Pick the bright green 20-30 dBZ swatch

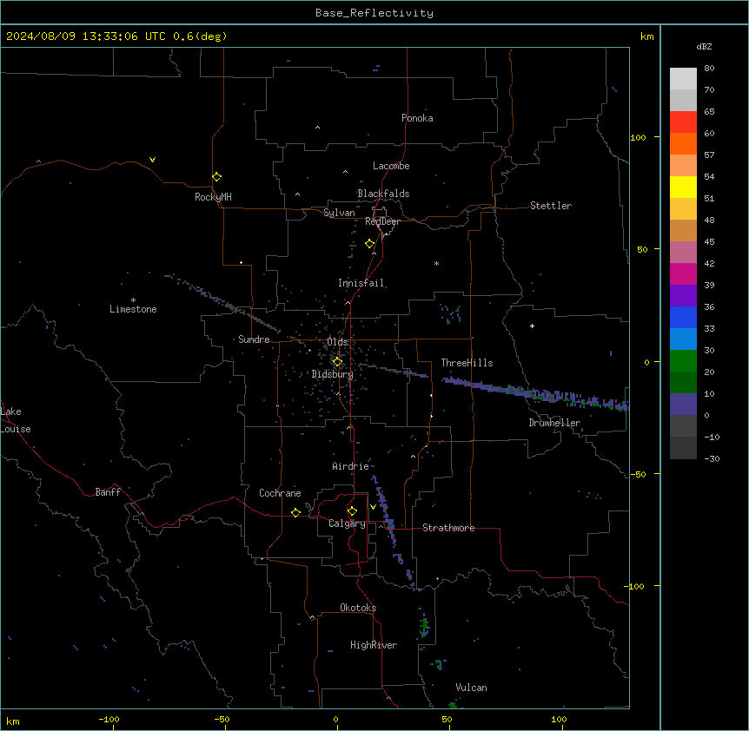pyautogui.click(x=683, y=361)
